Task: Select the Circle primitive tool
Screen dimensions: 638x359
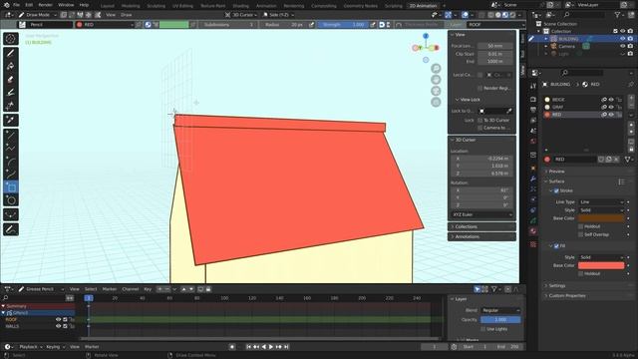Action: (11, 200)
